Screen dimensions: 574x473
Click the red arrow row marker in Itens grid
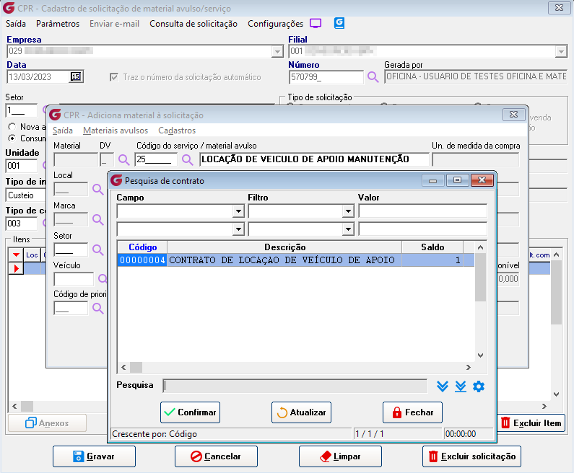(16, 269)
